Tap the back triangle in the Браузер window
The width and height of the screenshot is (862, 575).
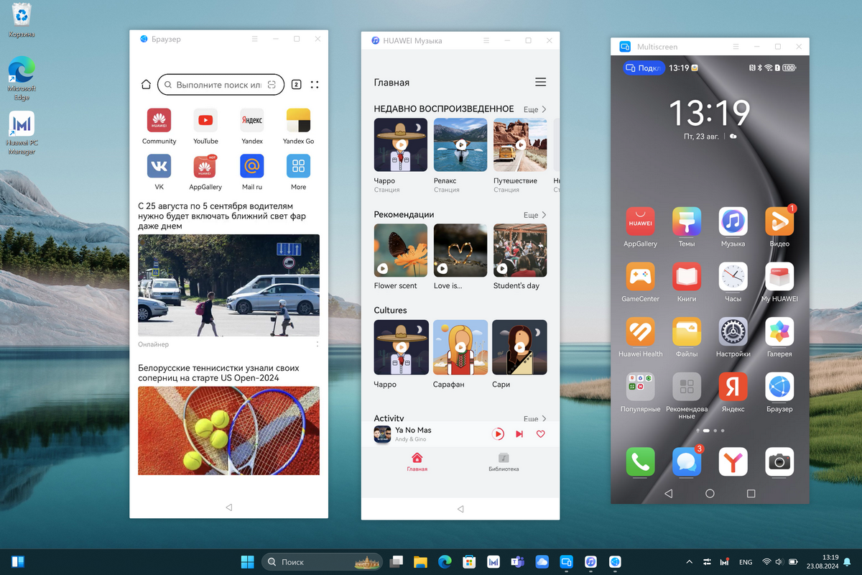tap(229, 507)
